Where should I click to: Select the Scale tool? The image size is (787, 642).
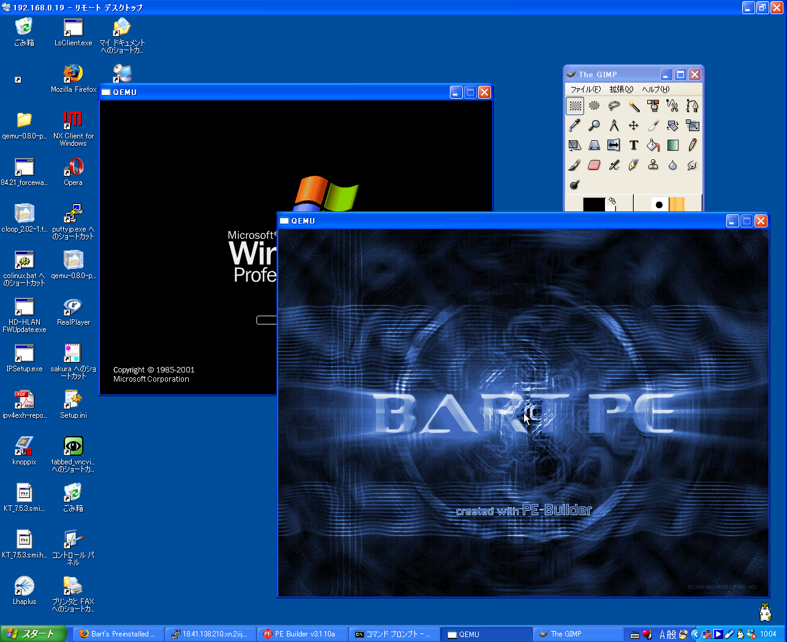tap(693, 126)
